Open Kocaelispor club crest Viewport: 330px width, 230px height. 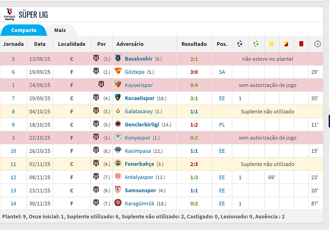tap(118, 97)
